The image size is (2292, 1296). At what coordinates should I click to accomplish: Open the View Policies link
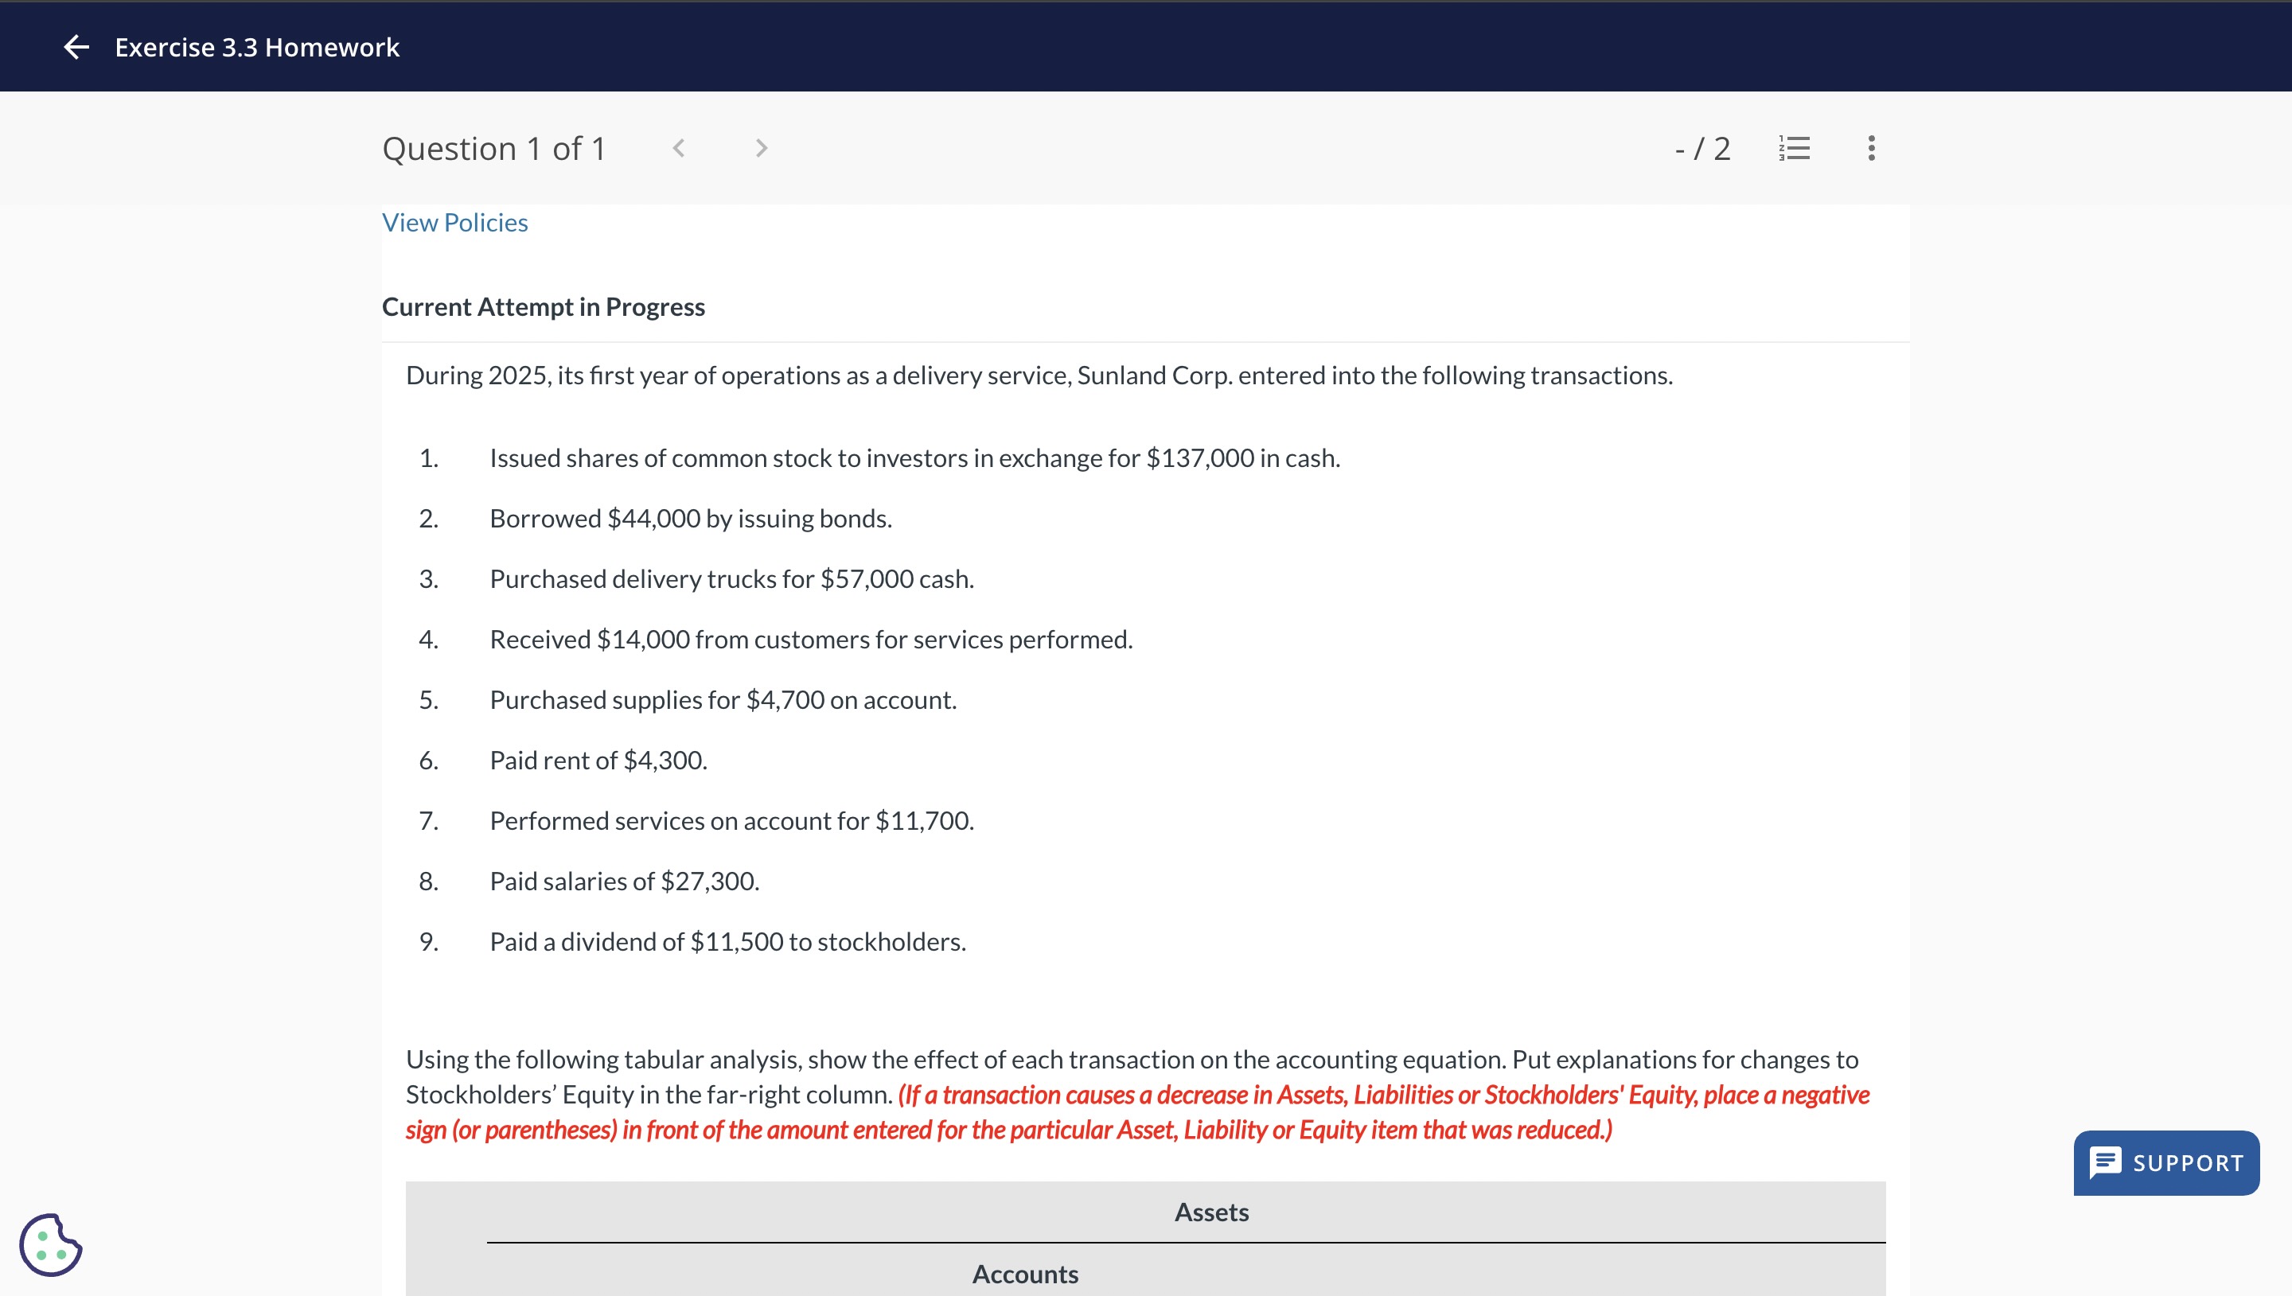[x=455, y=222]
